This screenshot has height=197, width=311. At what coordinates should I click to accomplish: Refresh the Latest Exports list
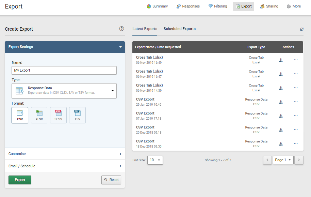(x=301, y=29)
